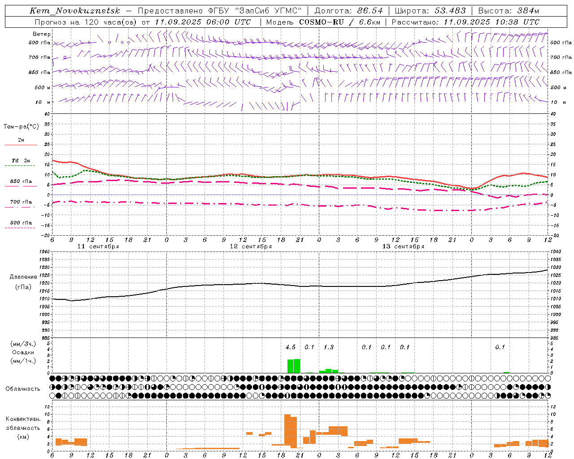Click the 'Широта: 53.483' header value
574x459 pixels.
click(430, 11)
